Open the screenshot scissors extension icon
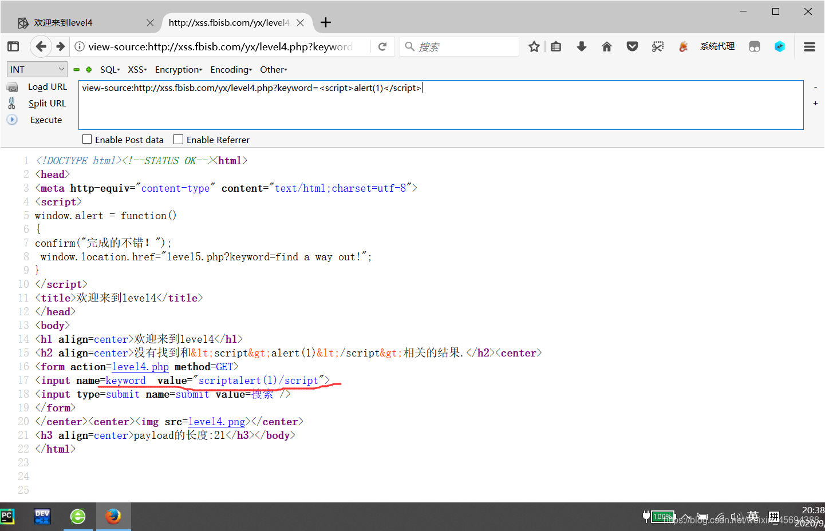Image resolution: width=825 pixels, height=531 pixels. coord(658,46)
